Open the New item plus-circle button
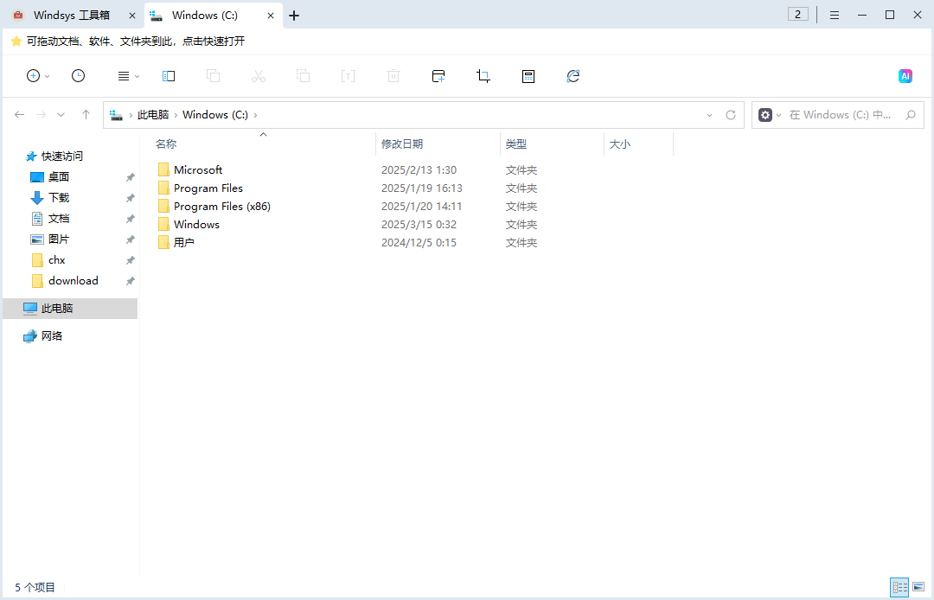The height and width of the screenshot is (600, 934). click(34, 75)
